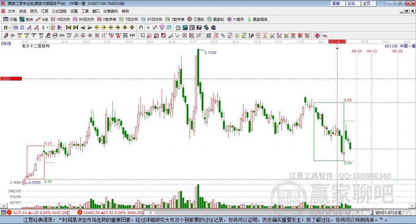Open the T数字表 tool
Screen dimensions: 416x224
click(175, 20)
